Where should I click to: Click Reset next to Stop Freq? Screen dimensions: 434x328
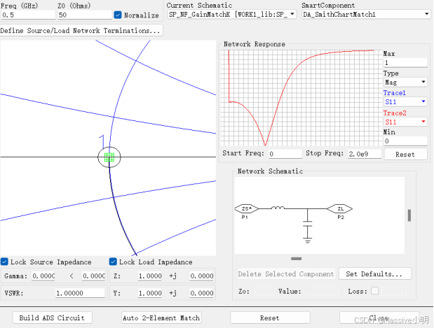click(405, 154)
